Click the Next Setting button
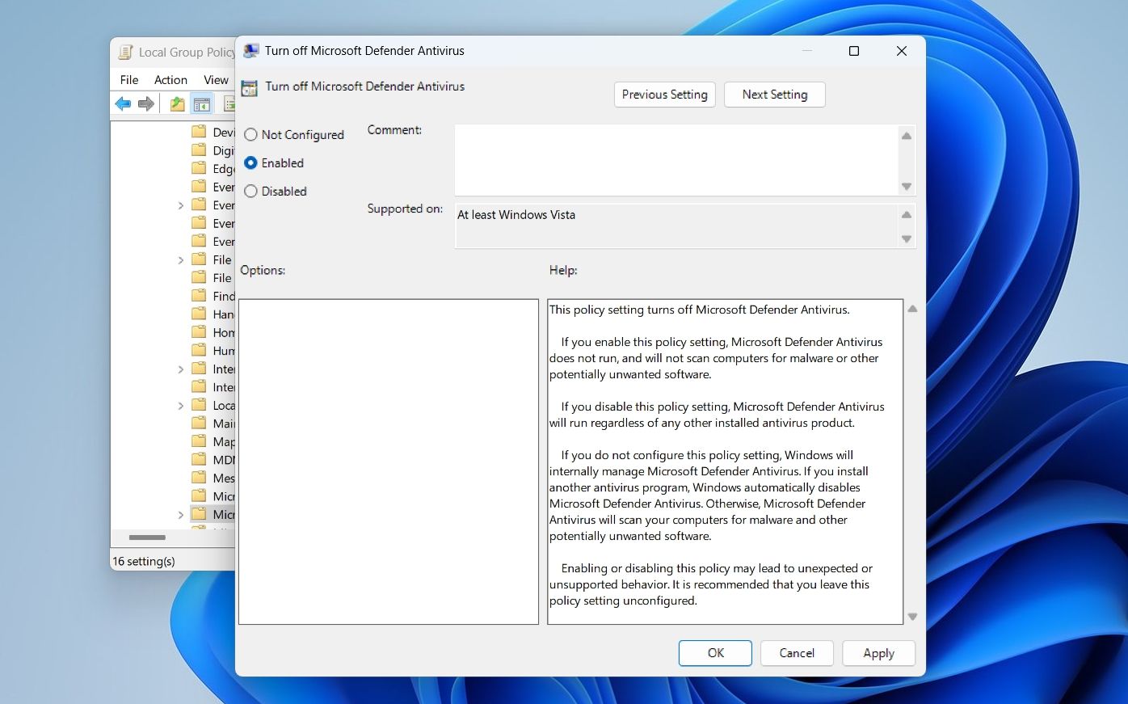The image size is (1128, 704). tap(775, 95)
